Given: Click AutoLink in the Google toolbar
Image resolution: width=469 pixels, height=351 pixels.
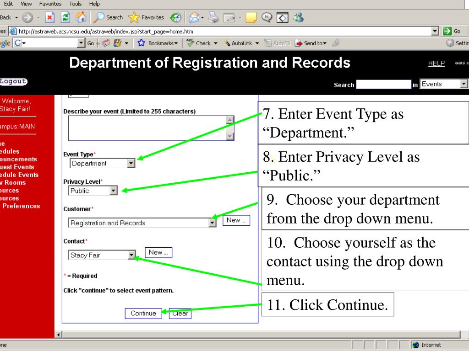Looking at the screenshot, I should point(238,43).
